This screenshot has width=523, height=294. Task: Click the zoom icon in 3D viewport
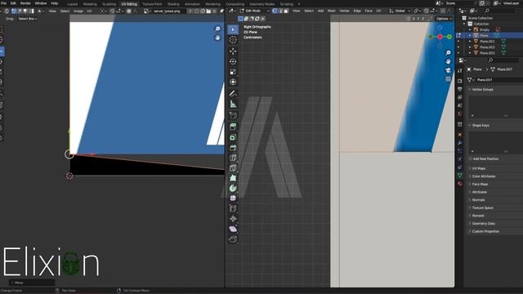point(449,52)
